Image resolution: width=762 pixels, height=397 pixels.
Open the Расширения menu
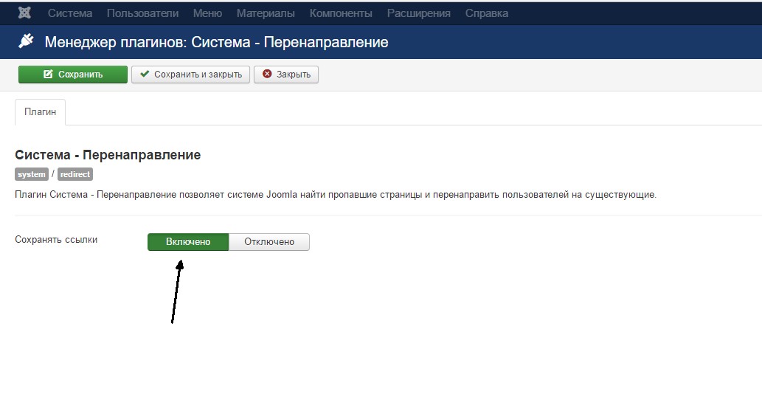pos(418,13)
